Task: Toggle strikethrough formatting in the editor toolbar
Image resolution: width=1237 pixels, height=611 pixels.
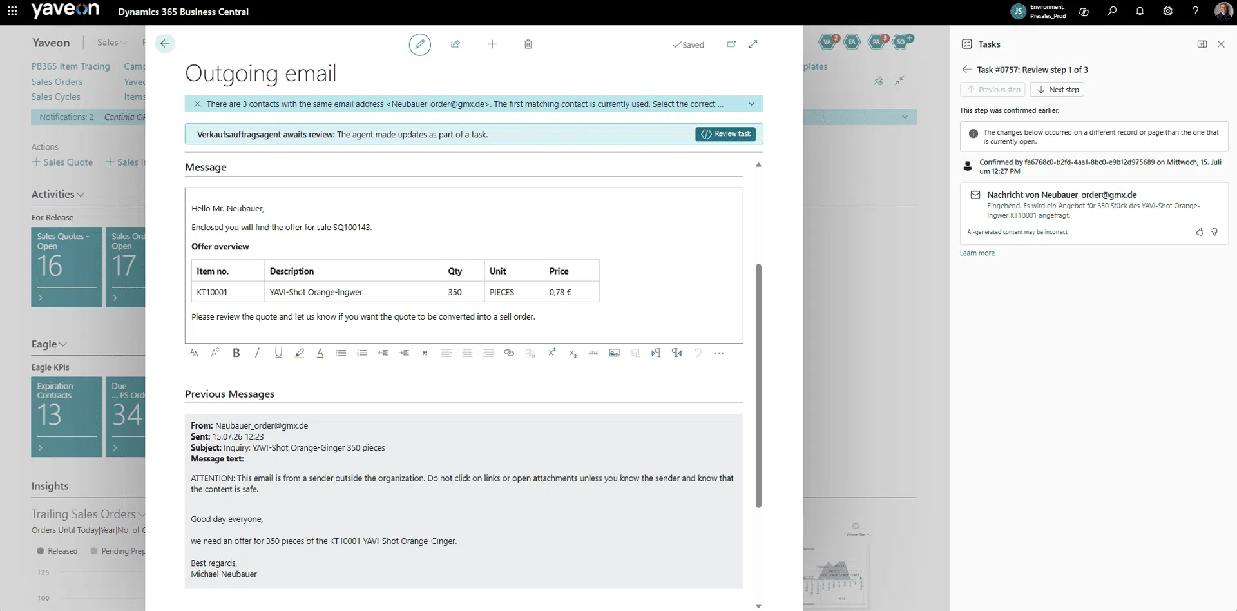Action: tap(593, 353)
